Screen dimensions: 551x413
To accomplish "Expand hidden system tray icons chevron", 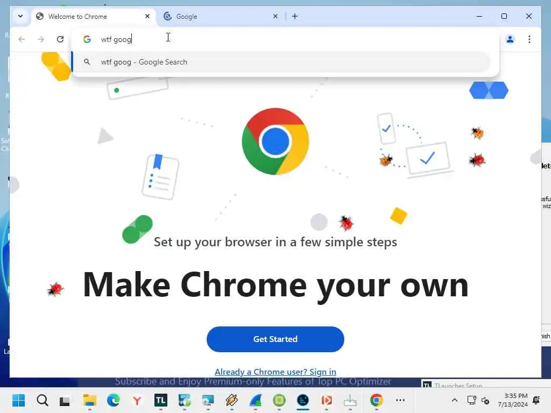I will [454, 400].
